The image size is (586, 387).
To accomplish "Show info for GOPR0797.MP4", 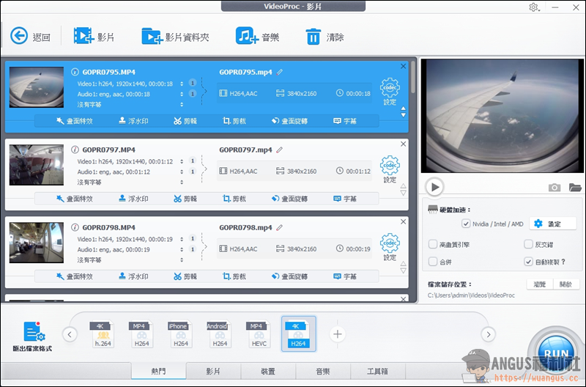I will coord(75,150).
